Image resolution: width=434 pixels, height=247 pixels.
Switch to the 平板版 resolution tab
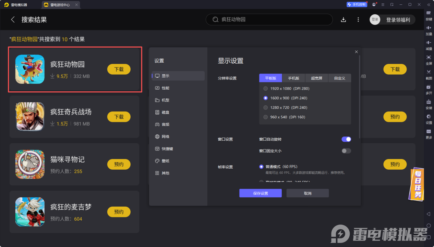click(270, 78)
